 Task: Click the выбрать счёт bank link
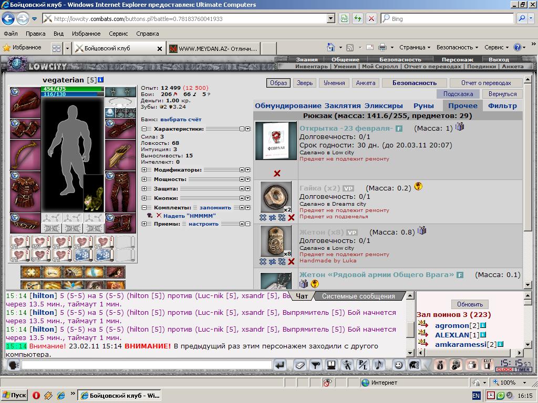[181, 119]
